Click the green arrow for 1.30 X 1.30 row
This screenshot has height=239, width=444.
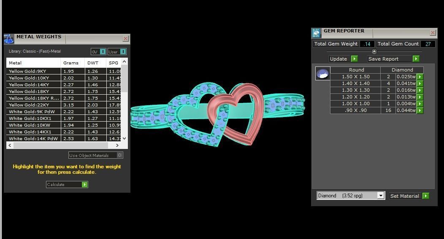tap(420, 90)
